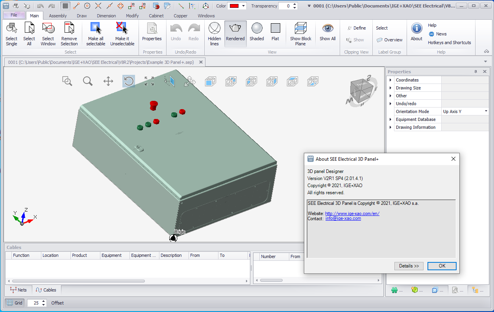Image resolution: width=494 pixels, height=312 pixels.
Task: Click Define in Clipping View
Action: pyautogui.click(x=356, y=28)
